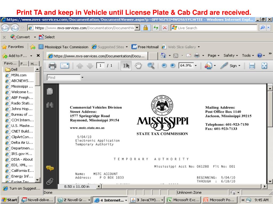The width and height of the screenshot is (273, 204).
Task: Click the IE help question mark icon
Action: tap(260, 56)
